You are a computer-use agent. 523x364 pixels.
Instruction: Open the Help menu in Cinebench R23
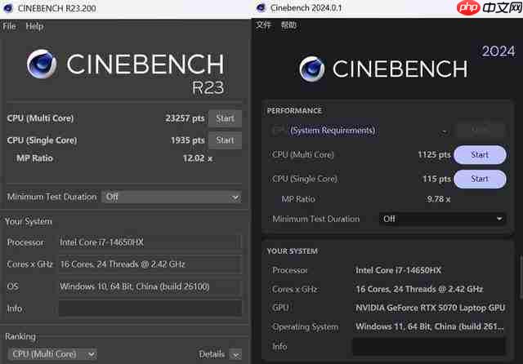click(34, 26)
